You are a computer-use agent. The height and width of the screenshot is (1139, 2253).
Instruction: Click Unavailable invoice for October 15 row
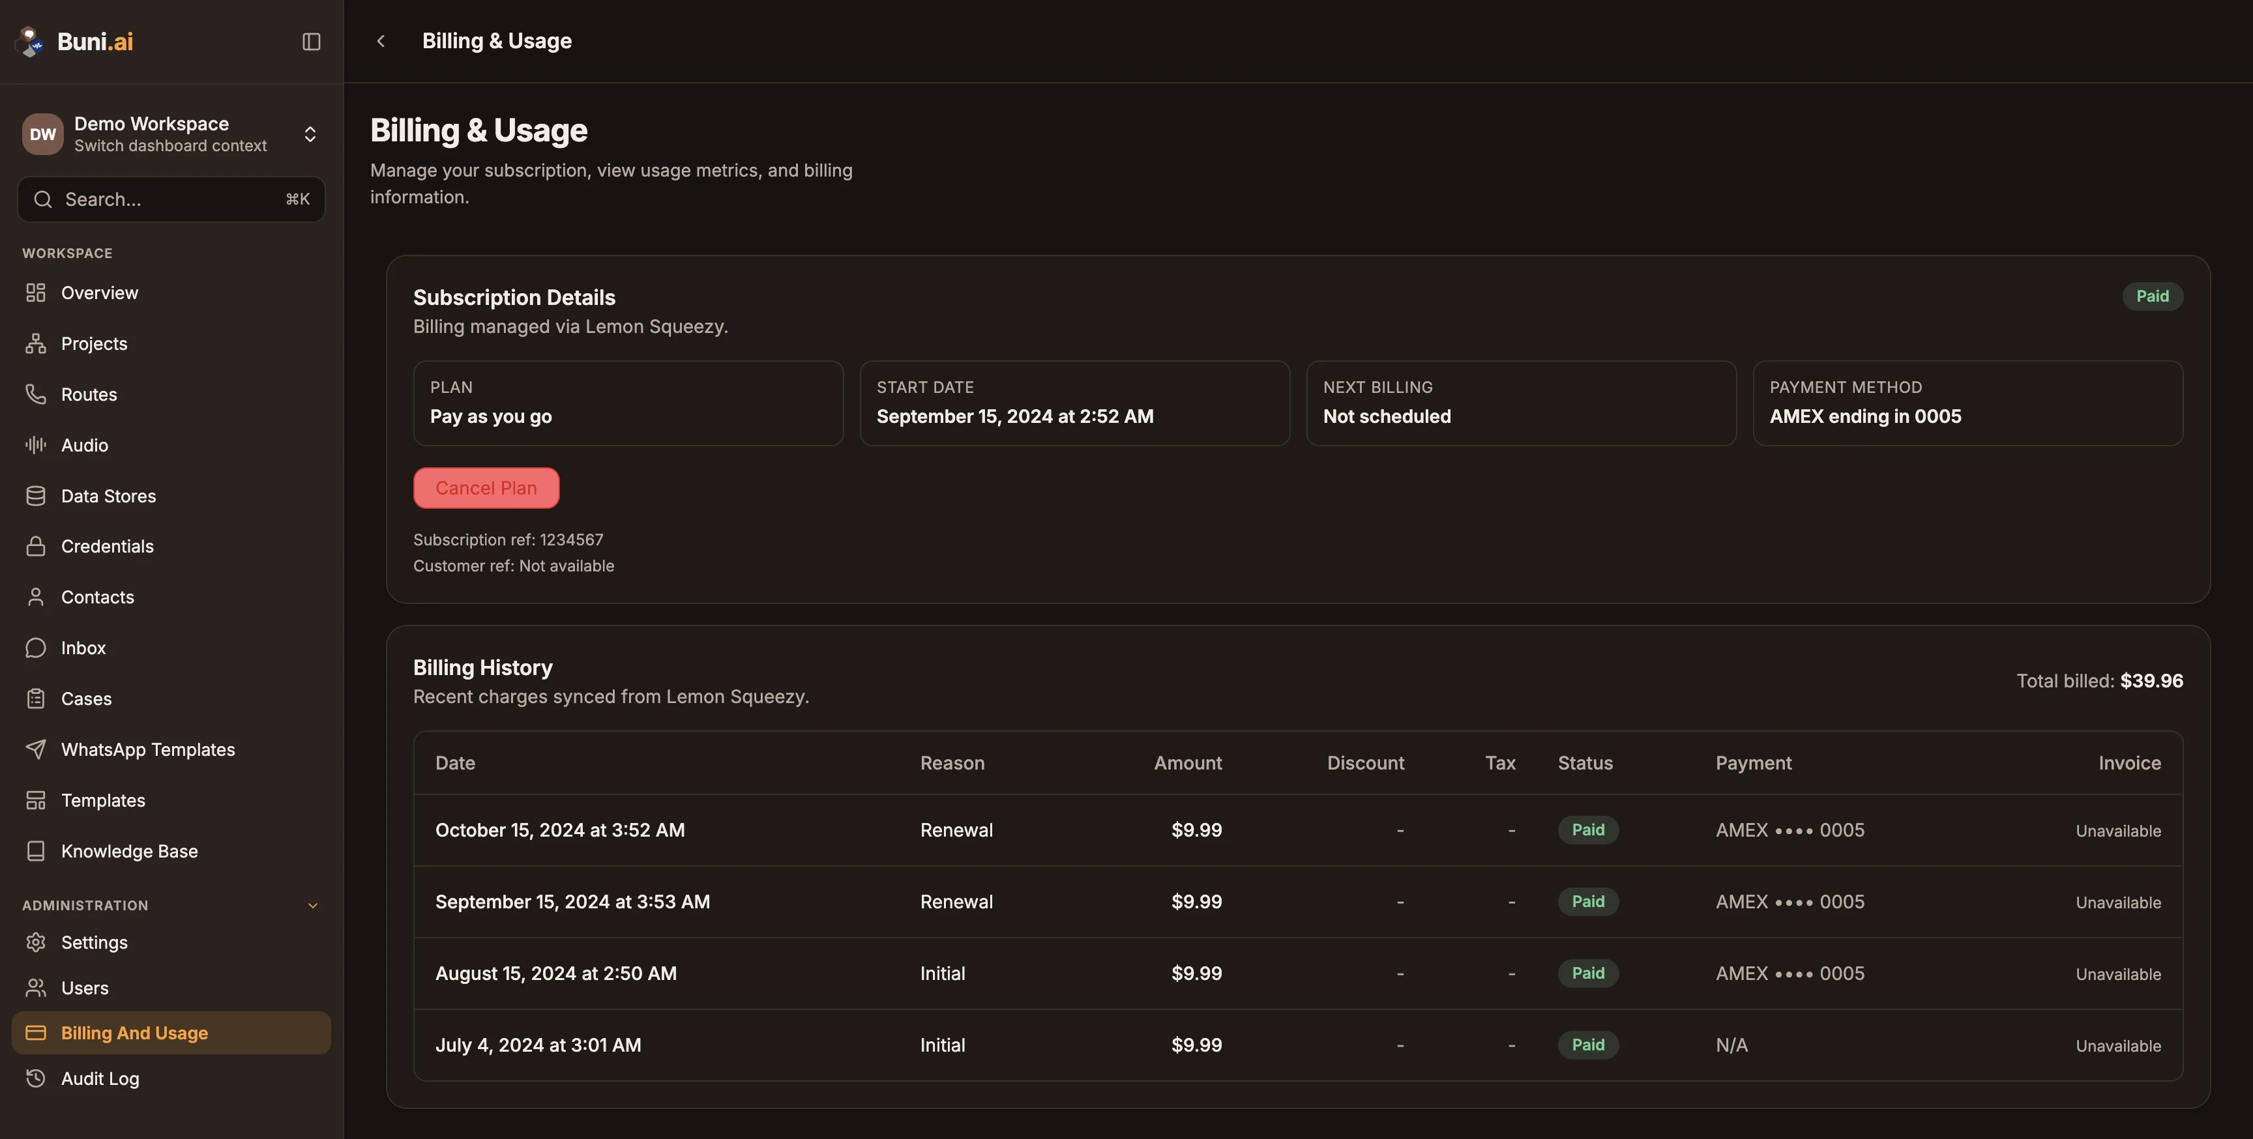click(2118, 830)
